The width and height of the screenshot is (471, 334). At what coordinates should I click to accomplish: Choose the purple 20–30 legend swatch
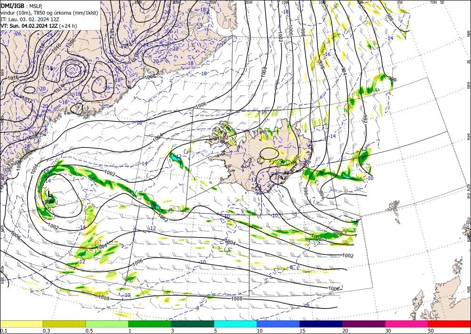(364, 324)
